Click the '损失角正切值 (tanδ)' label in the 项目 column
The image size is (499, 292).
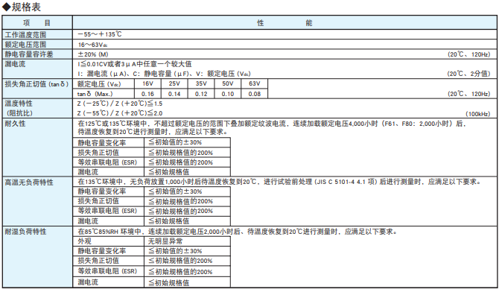(x=36, y=84)
